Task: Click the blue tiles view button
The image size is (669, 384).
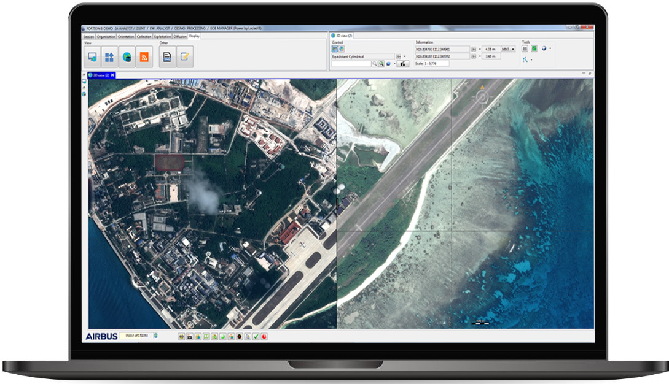Action: coord(109,57)
